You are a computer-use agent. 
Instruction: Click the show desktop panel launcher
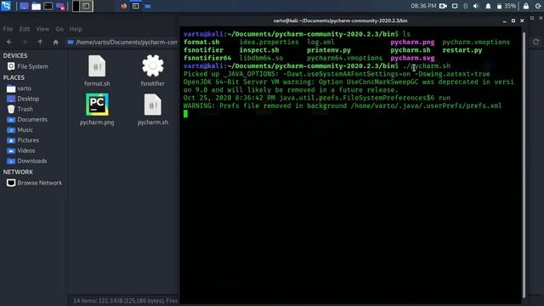tap(24, 6)
